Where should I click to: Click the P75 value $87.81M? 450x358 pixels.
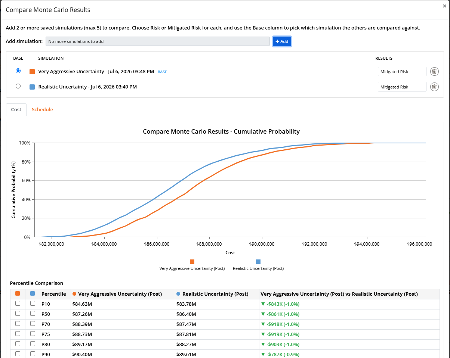(186, 334)
